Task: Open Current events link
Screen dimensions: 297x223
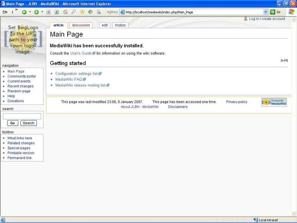Action: [x=19, y=81]
